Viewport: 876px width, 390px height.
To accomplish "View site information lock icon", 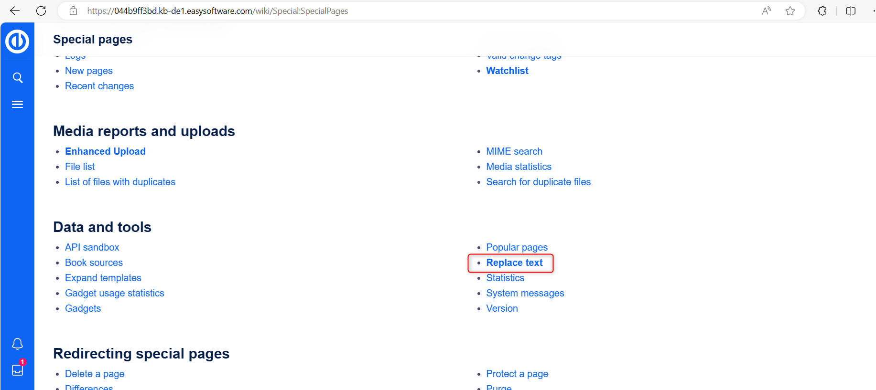I will coord(73,11).
